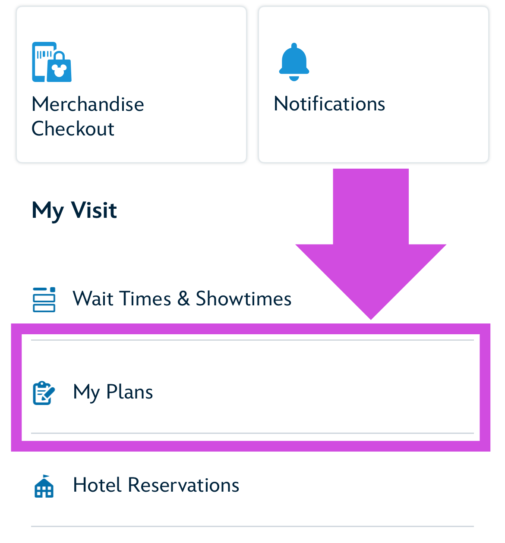The image size is (505, 543).
Task: Click the Notifications label text
Action: 329,104
